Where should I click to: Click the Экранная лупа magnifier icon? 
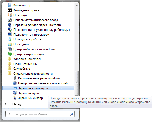[x=15, y=93]
